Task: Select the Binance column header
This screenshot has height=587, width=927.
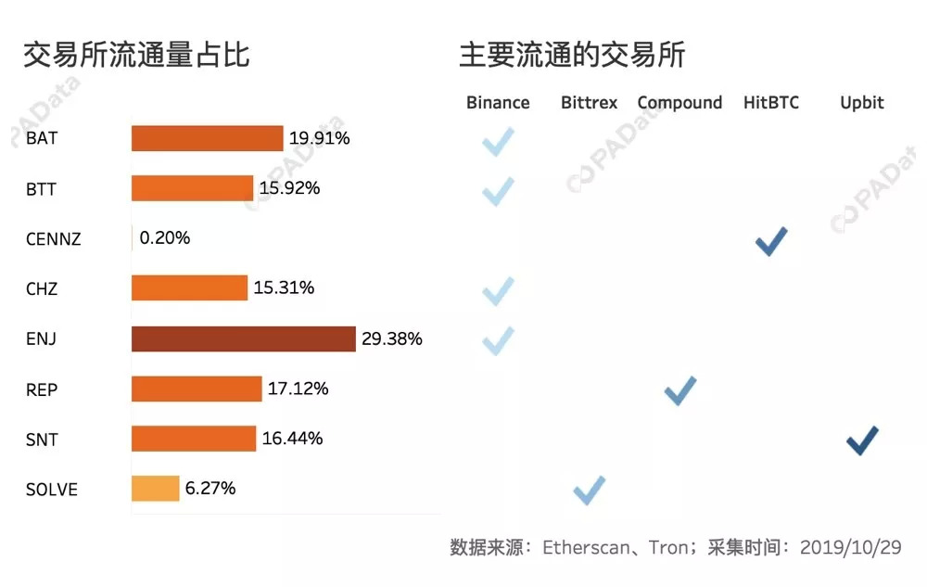Action: pyautogui.click(x=498, y=103)
